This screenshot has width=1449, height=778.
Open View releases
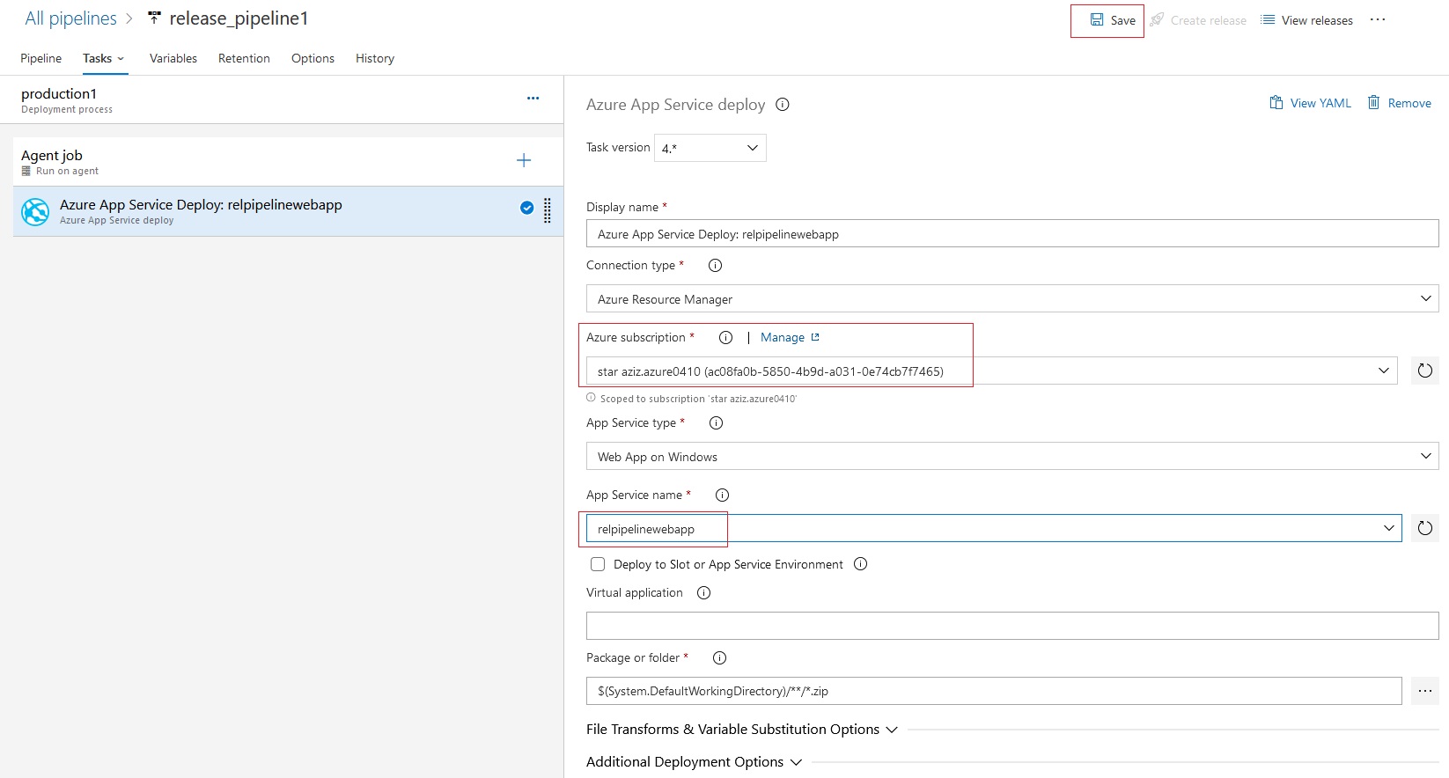[1306, 20]
